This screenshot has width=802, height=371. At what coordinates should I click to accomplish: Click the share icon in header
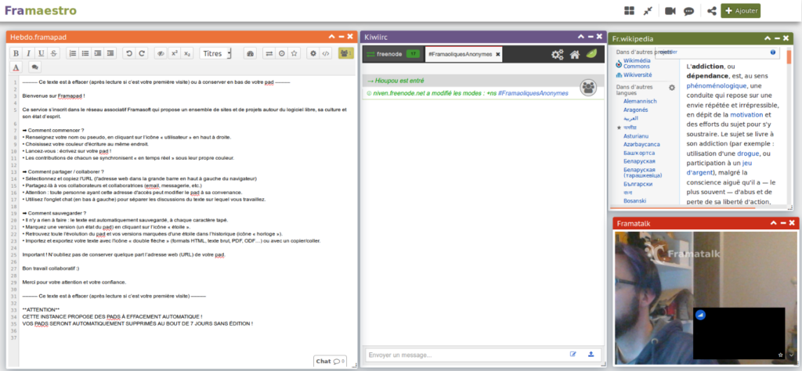click(711, 11)
